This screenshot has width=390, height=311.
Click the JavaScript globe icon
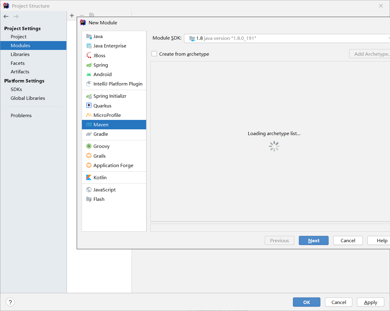[89, 190]
